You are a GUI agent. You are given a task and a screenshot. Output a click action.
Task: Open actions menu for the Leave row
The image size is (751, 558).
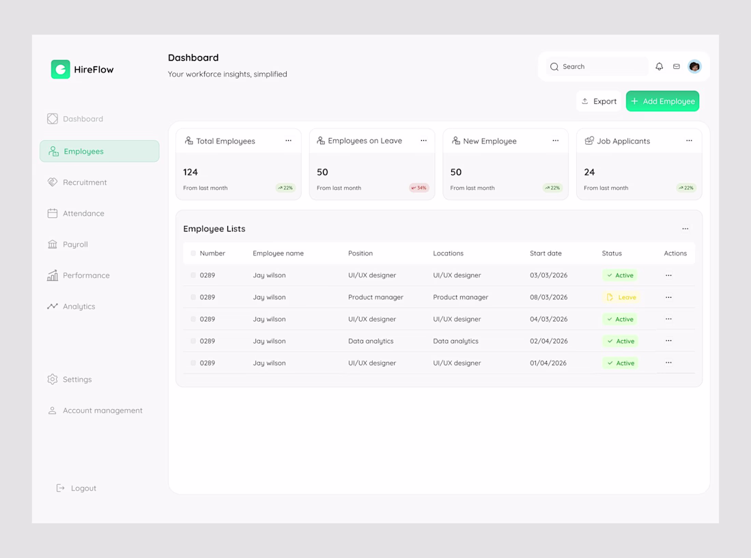(x=668, y=297)
